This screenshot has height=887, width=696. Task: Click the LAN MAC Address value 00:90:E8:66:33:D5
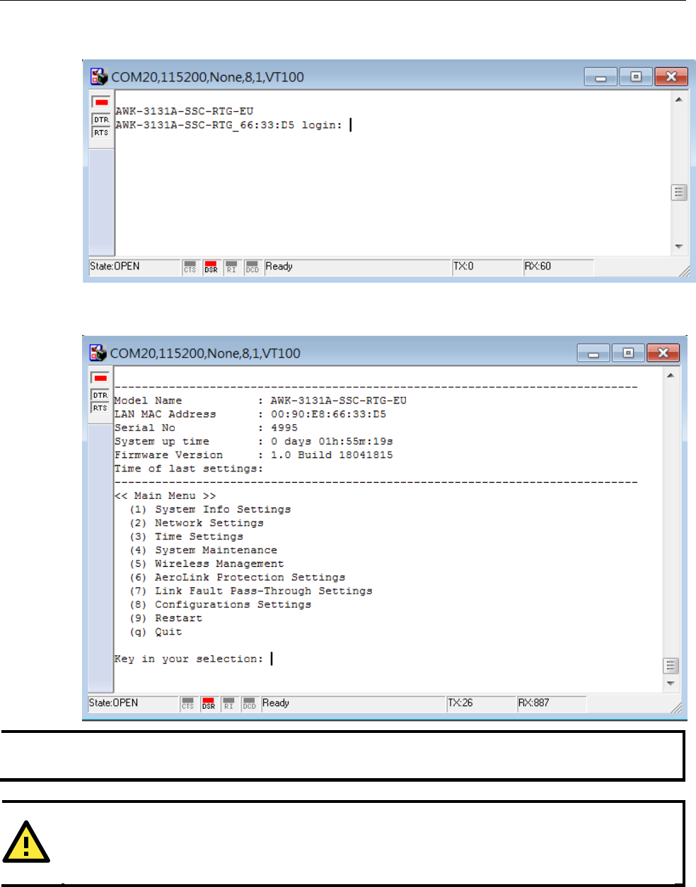click(329, 414)
